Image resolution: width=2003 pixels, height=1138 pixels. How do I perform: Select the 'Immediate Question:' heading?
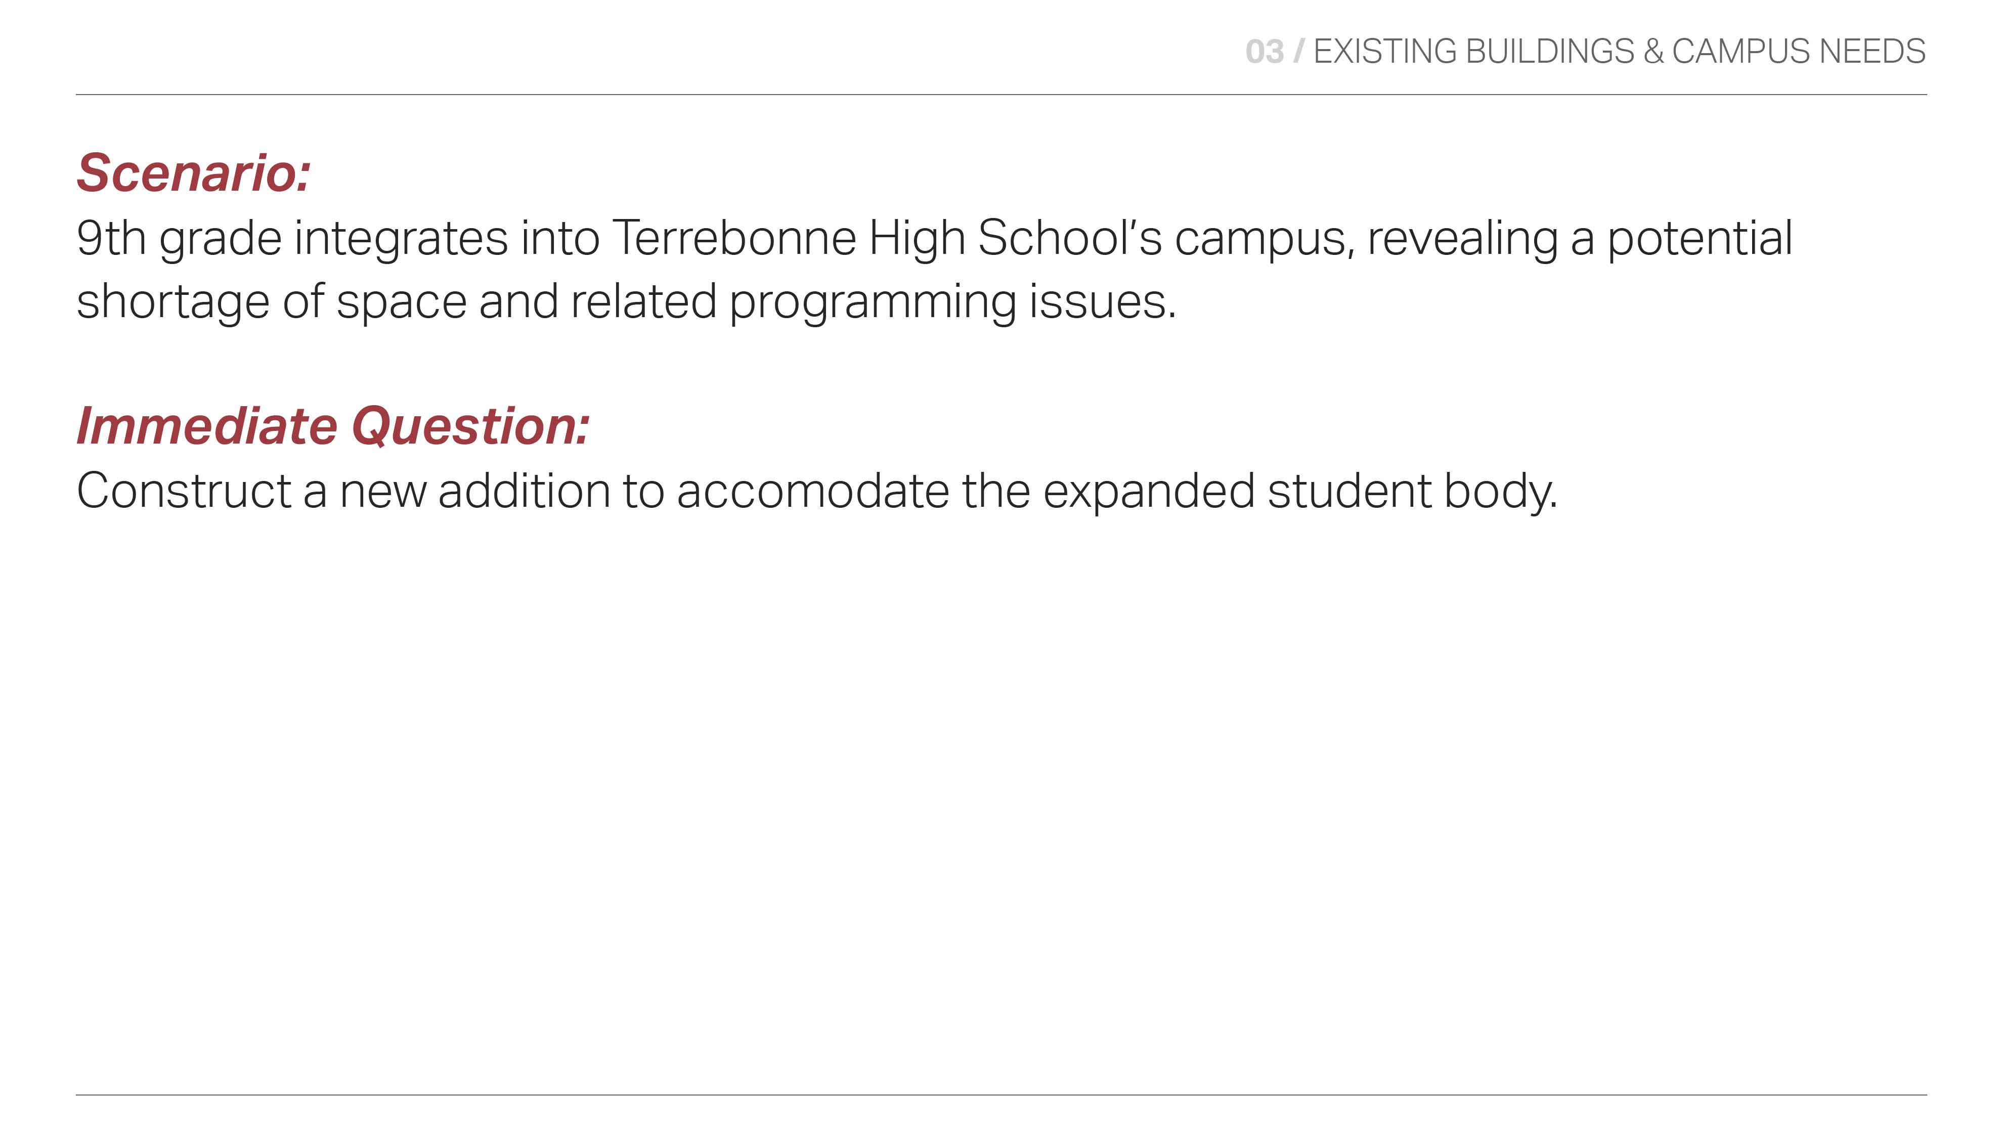[x=333, y=427]
